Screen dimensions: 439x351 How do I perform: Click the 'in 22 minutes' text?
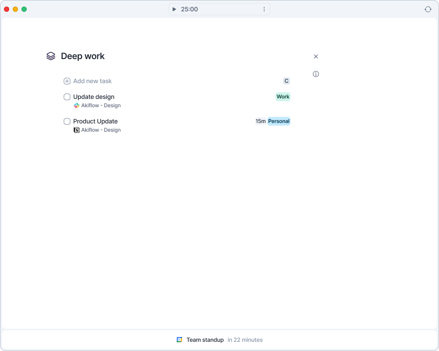tap(245, 340)
